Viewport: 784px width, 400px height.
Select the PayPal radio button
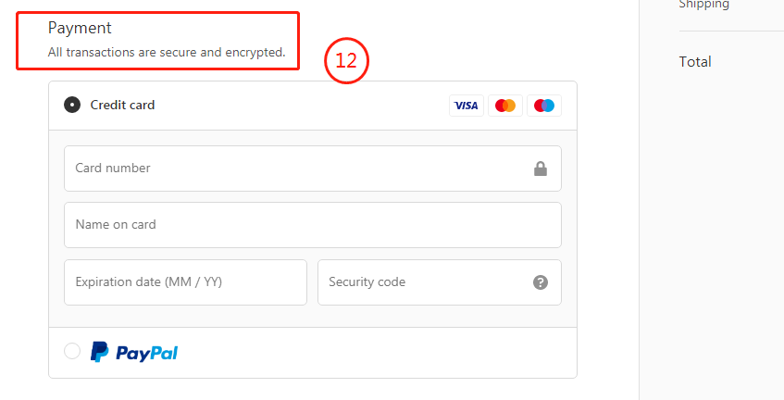click(72, 351)
